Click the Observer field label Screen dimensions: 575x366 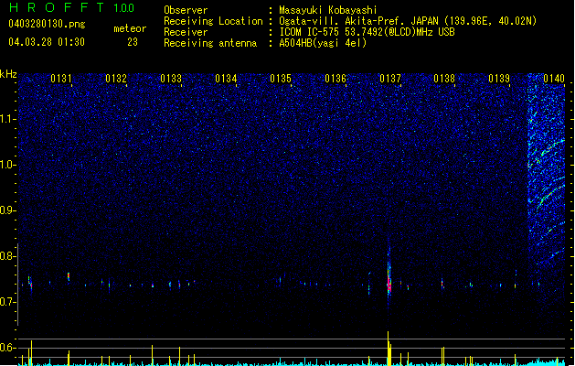[186, 10]
